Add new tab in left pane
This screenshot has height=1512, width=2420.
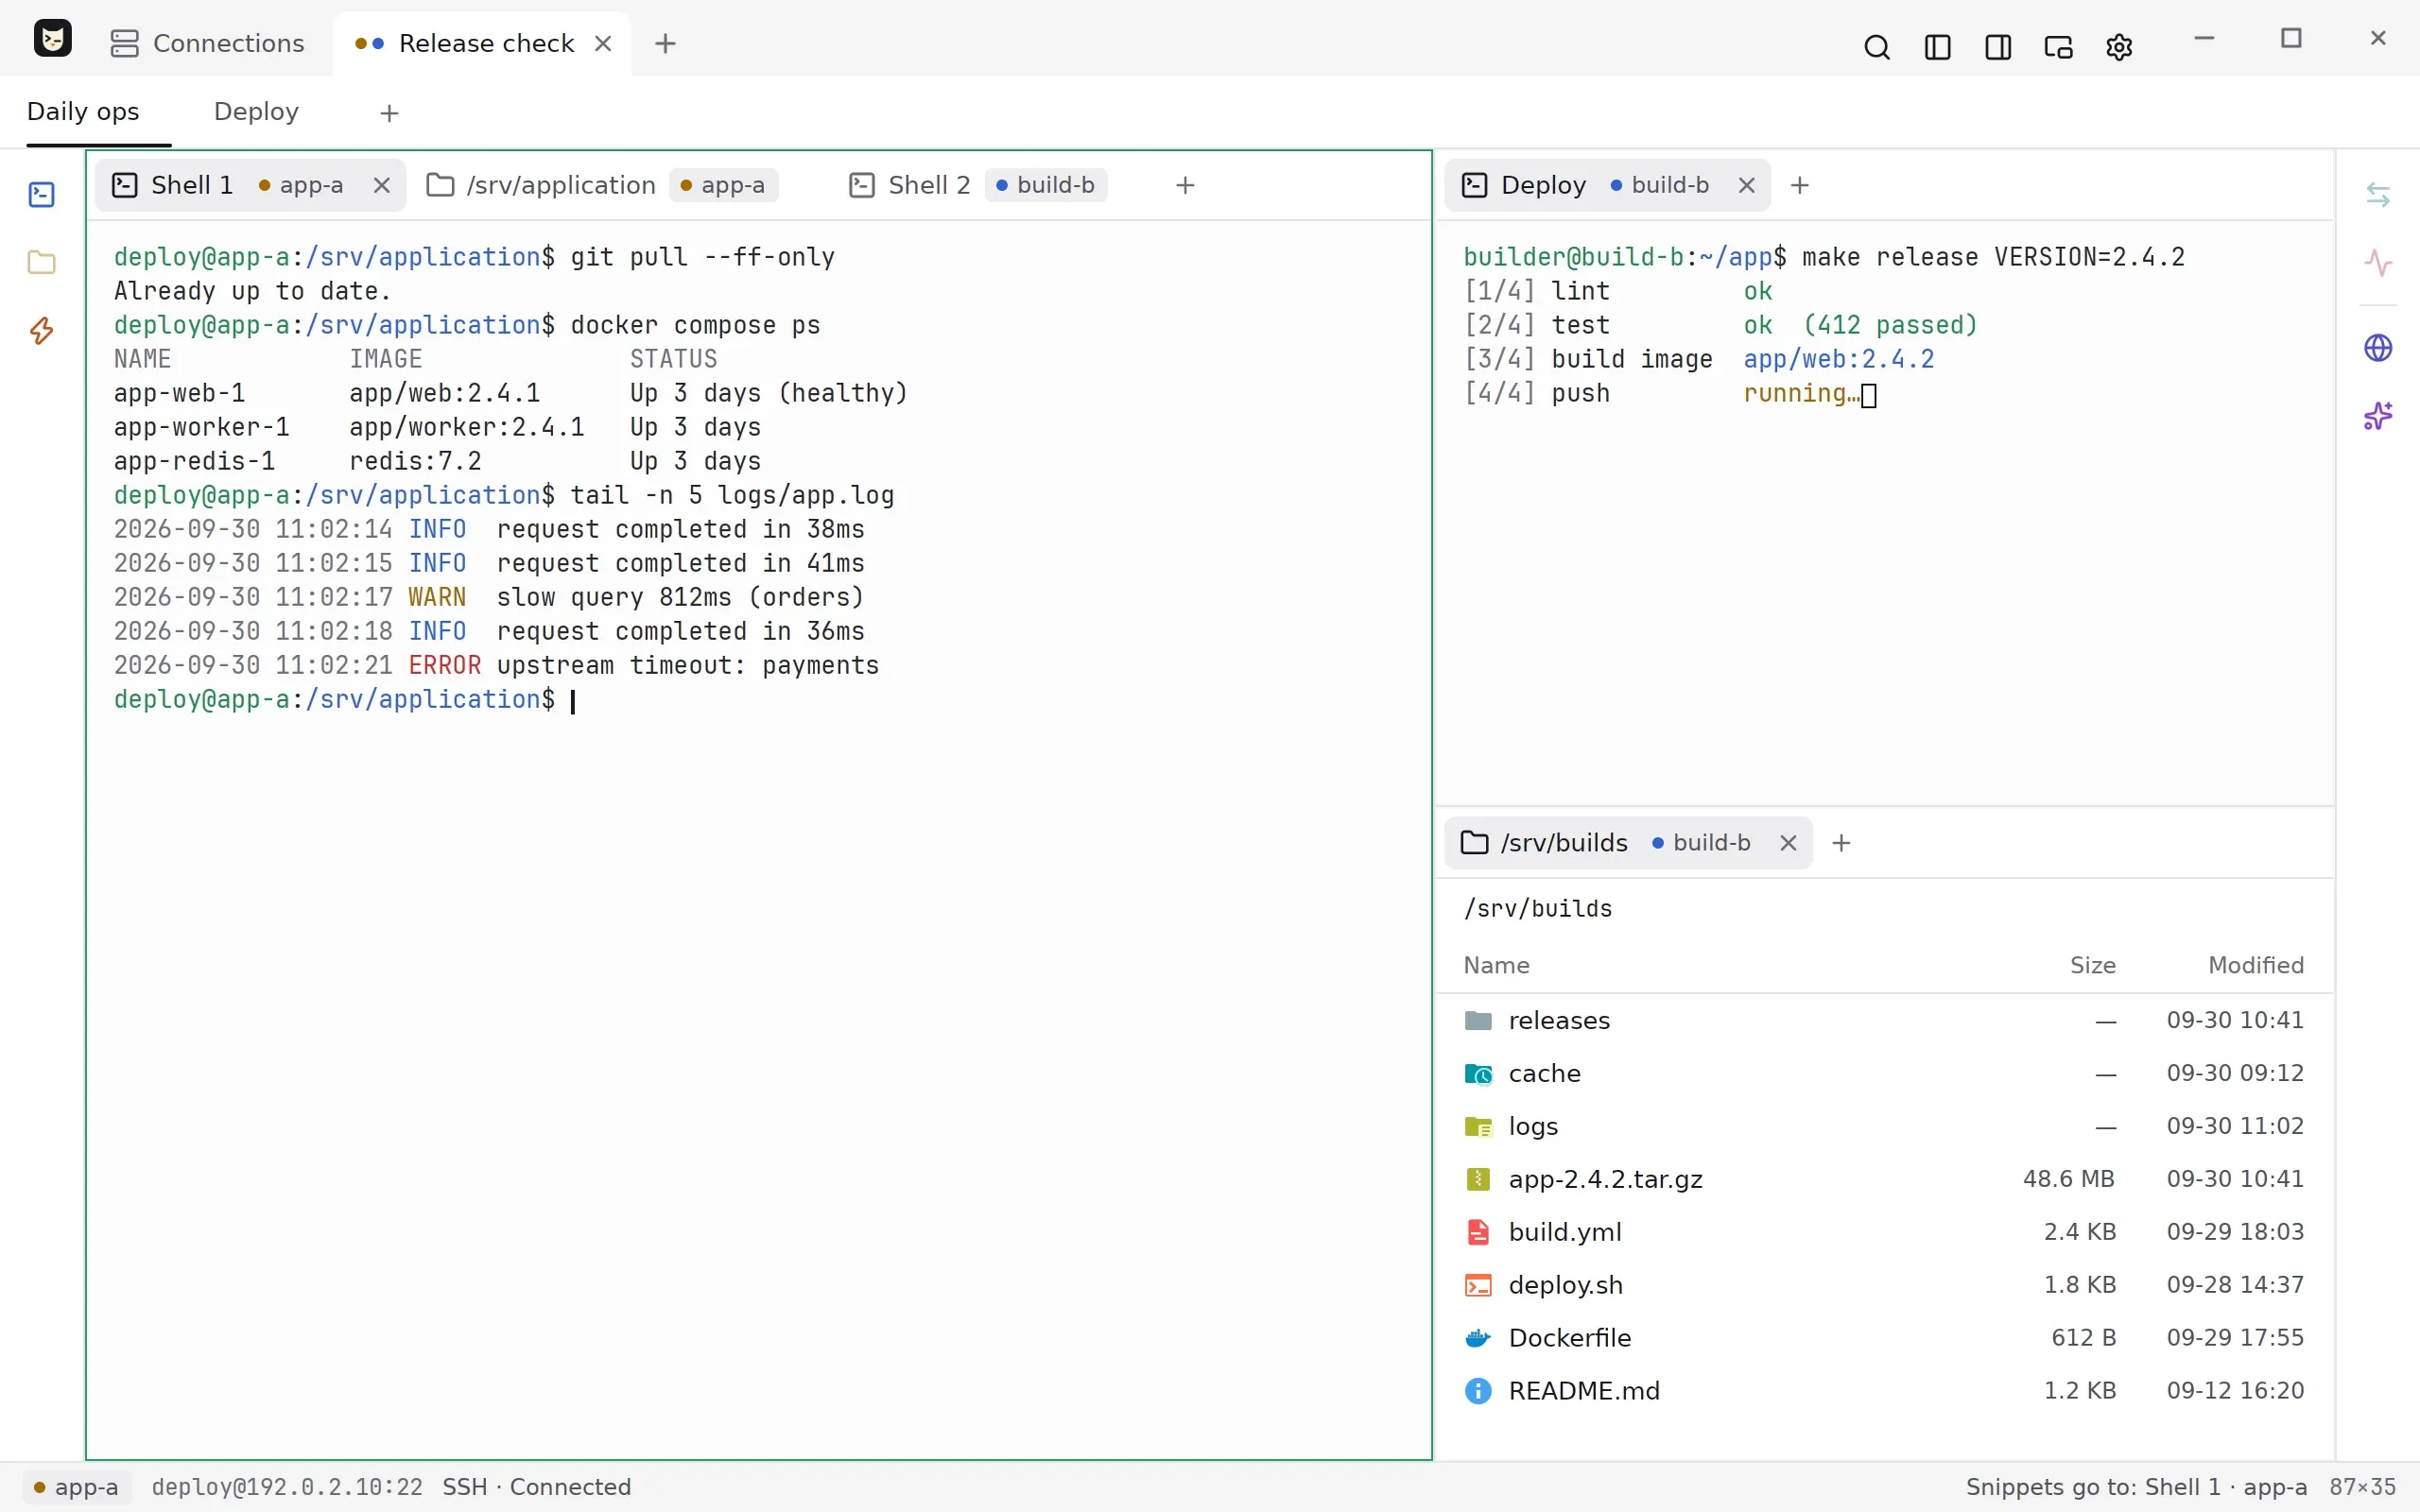(x=1185, y=185)
